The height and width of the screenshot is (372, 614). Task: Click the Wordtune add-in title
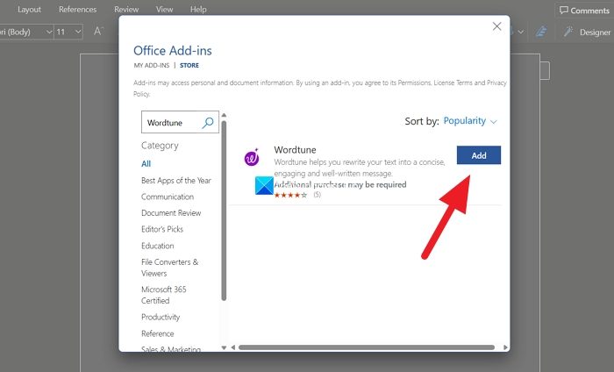295,149
